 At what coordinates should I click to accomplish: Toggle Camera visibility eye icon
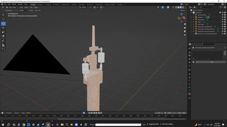click(222, 17)
